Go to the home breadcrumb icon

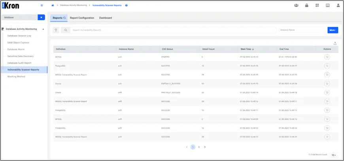point(53,6)
